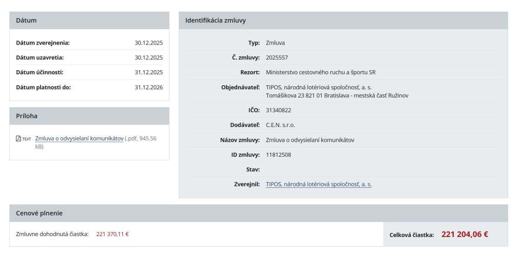Image resolution: width=515 pixels, height=253 pixels.
Task: Select the orderer name TIPOS, národná lotériová spoločnosť
Action: tap(318, 88)
